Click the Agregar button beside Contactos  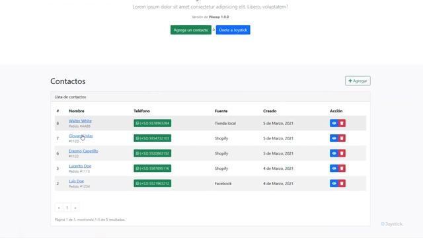coord(358,81)
